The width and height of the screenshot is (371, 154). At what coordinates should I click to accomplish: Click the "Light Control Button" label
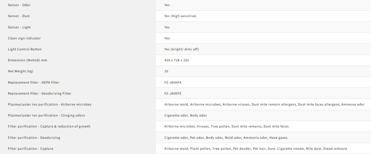coord(25,49)
